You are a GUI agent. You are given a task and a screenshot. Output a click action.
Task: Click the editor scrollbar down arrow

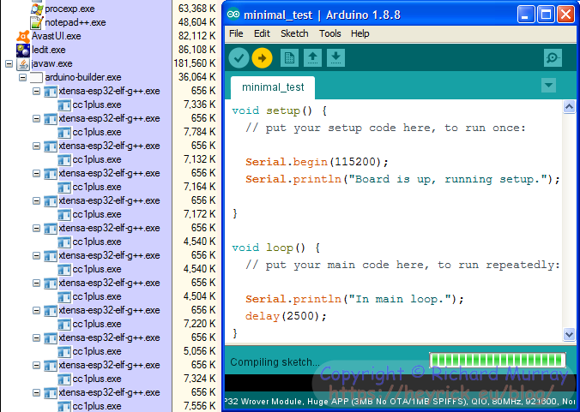tap(569, 334)
